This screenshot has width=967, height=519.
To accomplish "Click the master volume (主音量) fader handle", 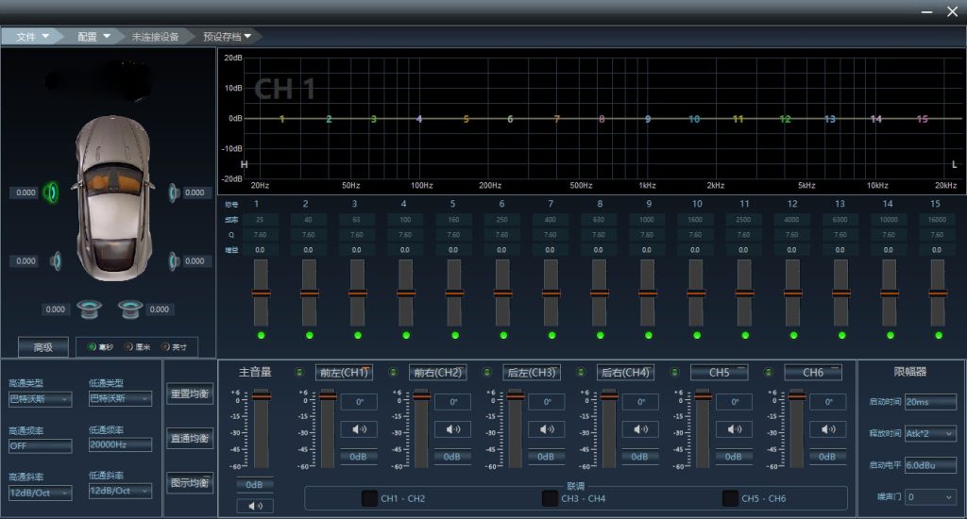I will (262, 396).
